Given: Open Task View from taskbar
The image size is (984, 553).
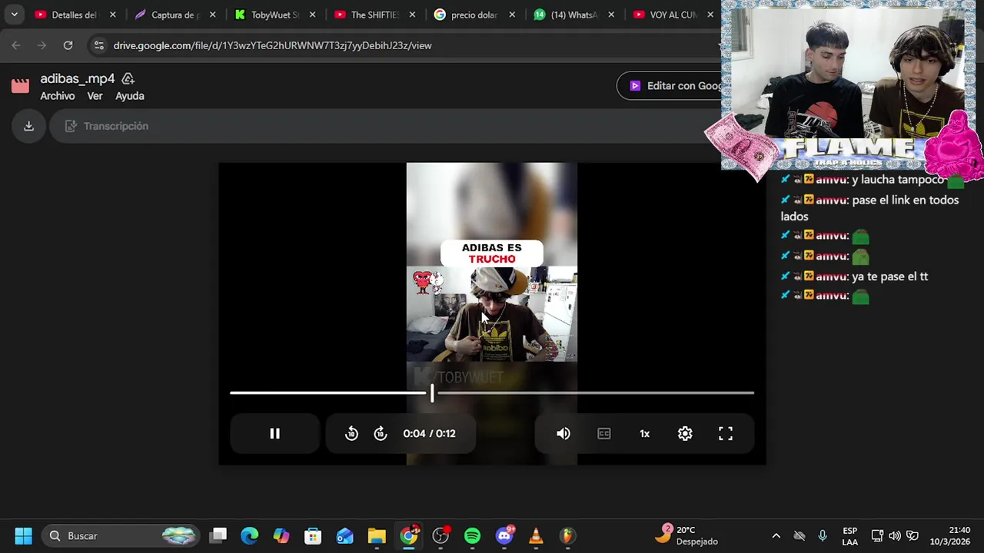Looking at the screenshot, I should [219, 535].
